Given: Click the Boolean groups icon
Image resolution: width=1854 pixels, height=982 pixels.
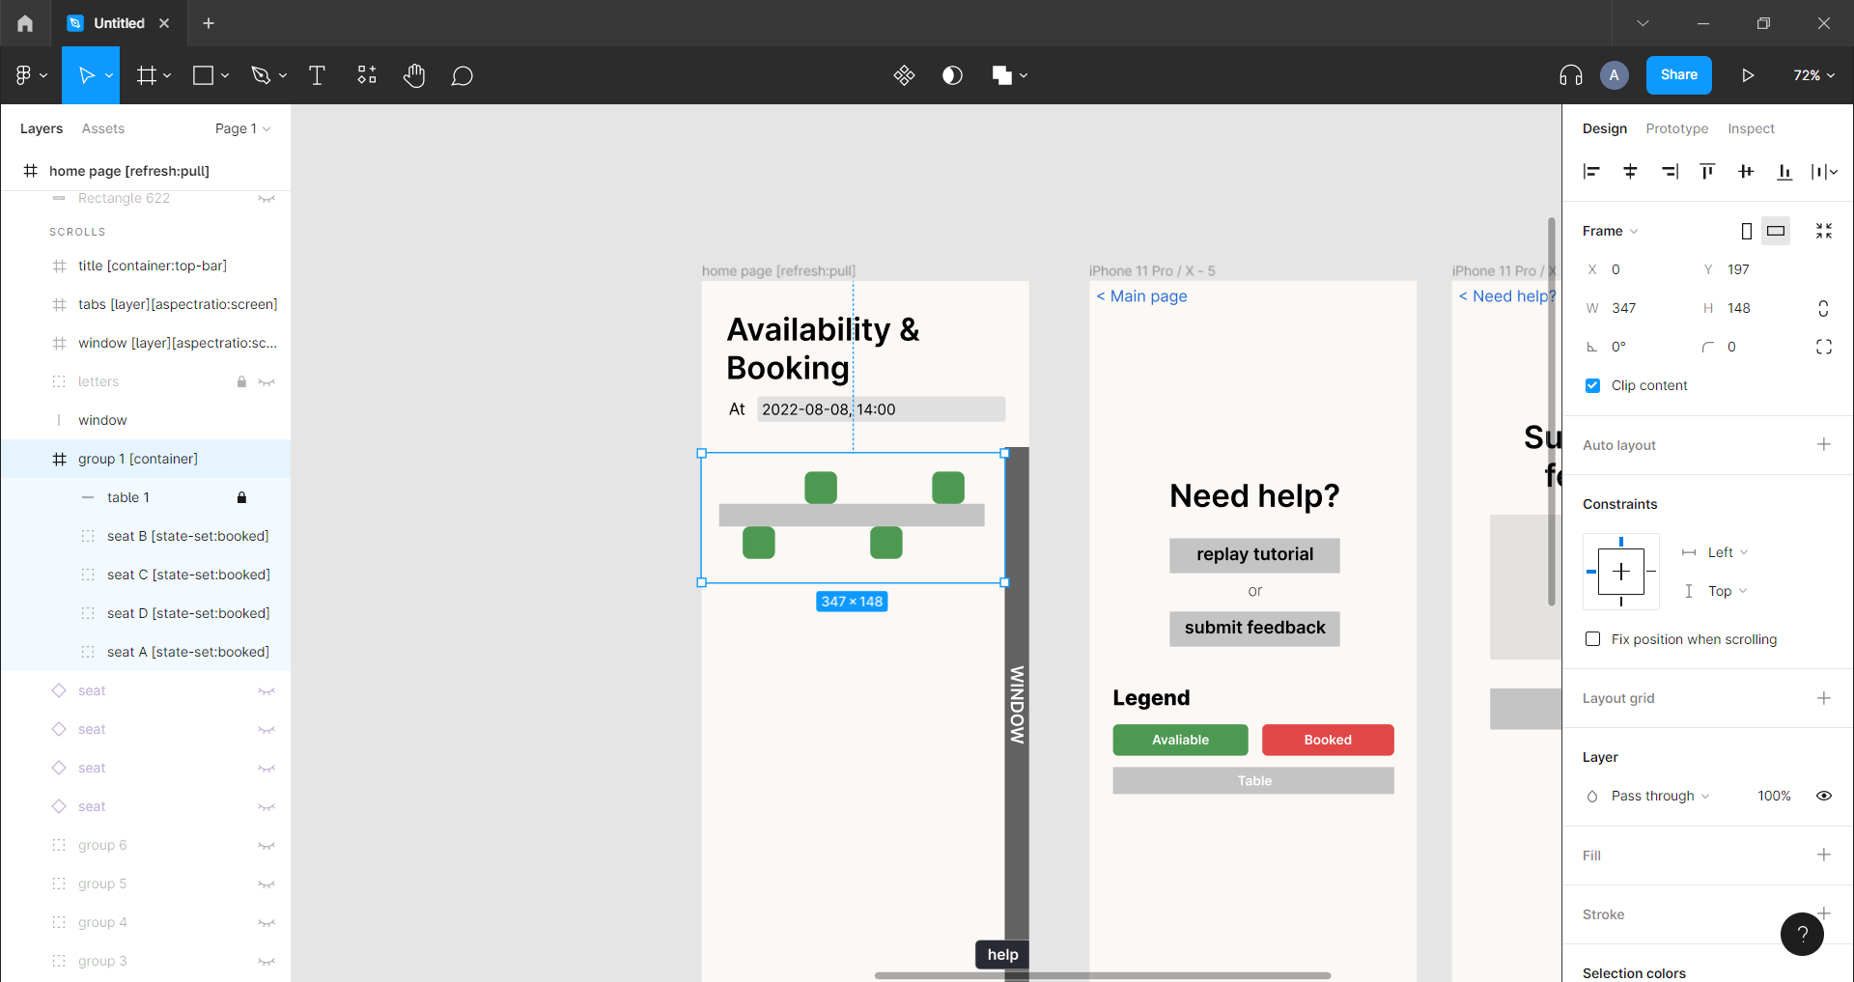Looking at the screenshot, I should tap(1002, 75).
